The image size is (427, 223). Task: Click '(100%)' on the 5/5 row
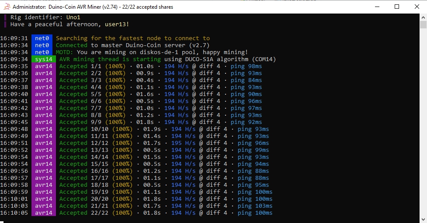[x=115, y=94]
